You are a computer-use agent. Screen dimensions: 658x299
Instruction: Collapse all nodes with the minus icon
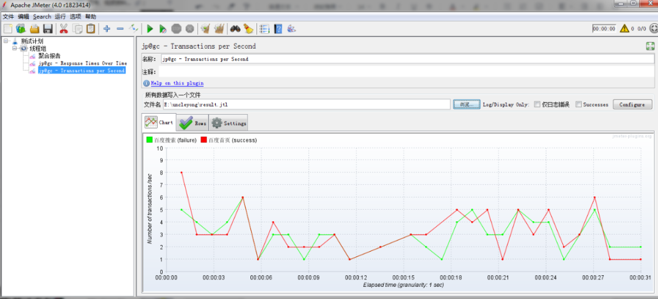pos(120,29)
